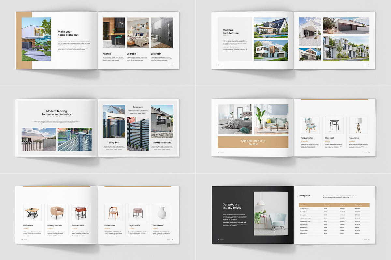391x260 pixels.
Task: Select the Bedroom photo
Action: click(138, 33)
